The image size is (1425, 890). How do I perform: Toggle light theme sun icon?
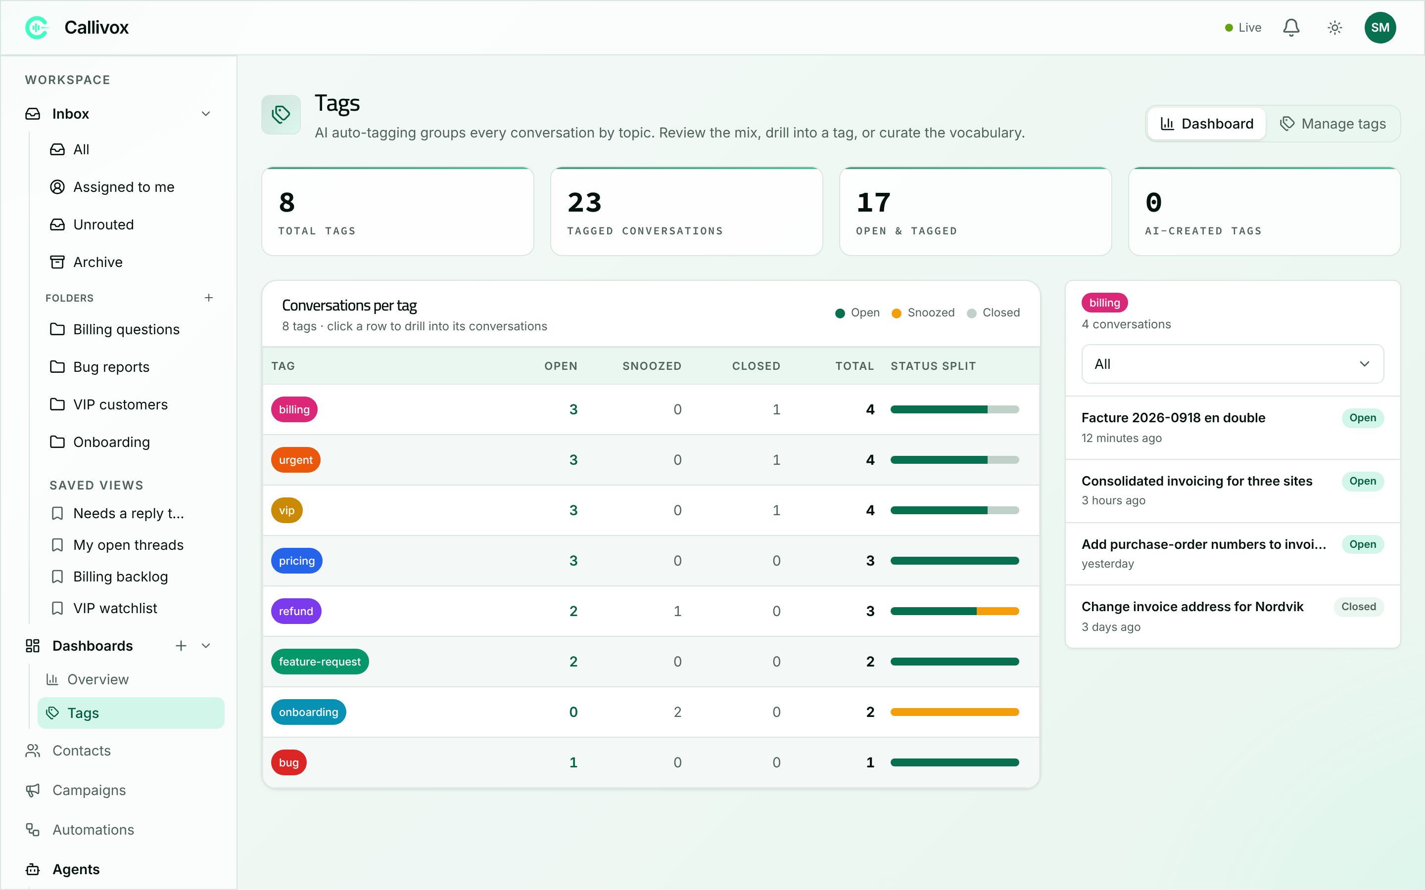1334,28
